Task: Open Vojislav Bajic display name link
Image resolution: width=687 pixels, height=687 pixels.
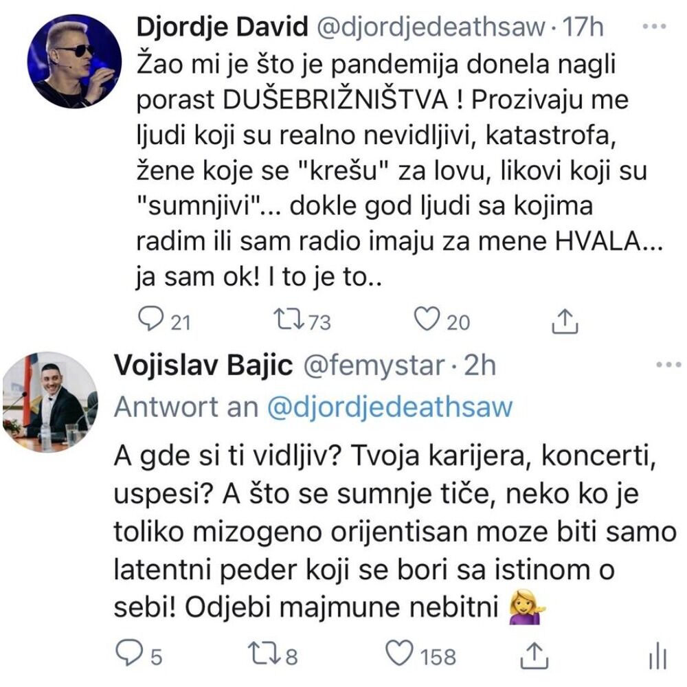Action: pyautogui.click(x=203, y=366)
